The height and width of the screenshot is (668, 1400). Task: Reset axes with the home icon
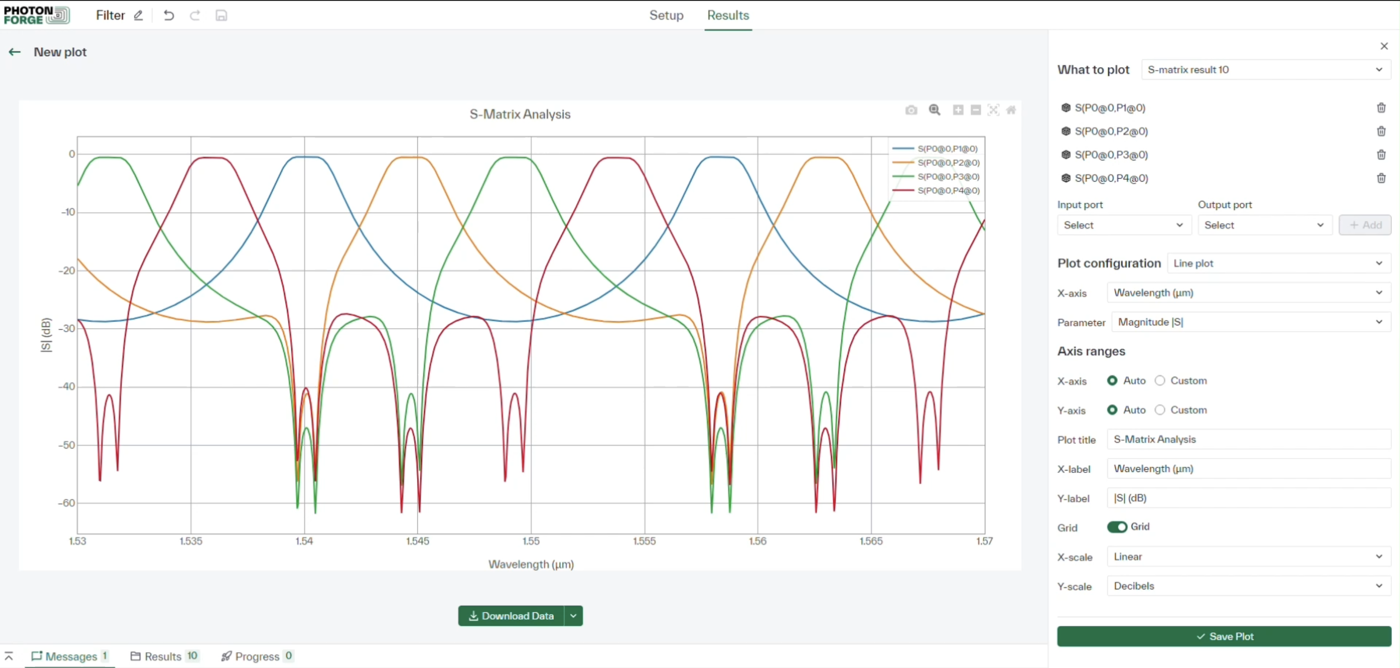(1011, 110)
